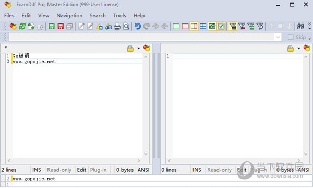Click '0 lines' in right status bar
The width and height of the screenshot is (313, 188).
point(169,170)
